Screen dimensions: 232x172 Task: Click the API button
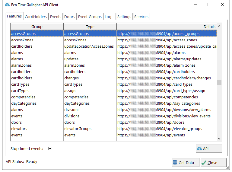coord(209,148)
